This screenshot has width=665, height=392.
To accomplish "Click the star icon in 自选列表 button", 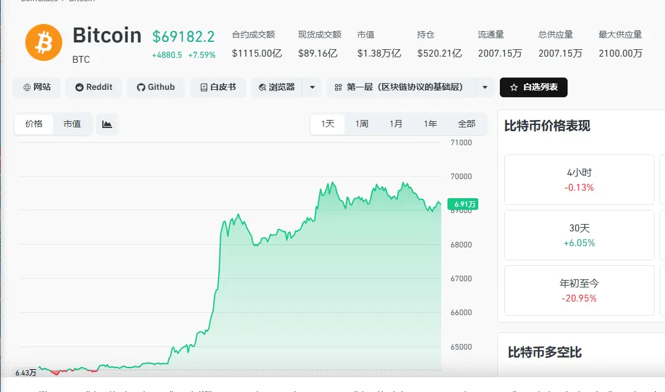I will click(x=514, y=87).
